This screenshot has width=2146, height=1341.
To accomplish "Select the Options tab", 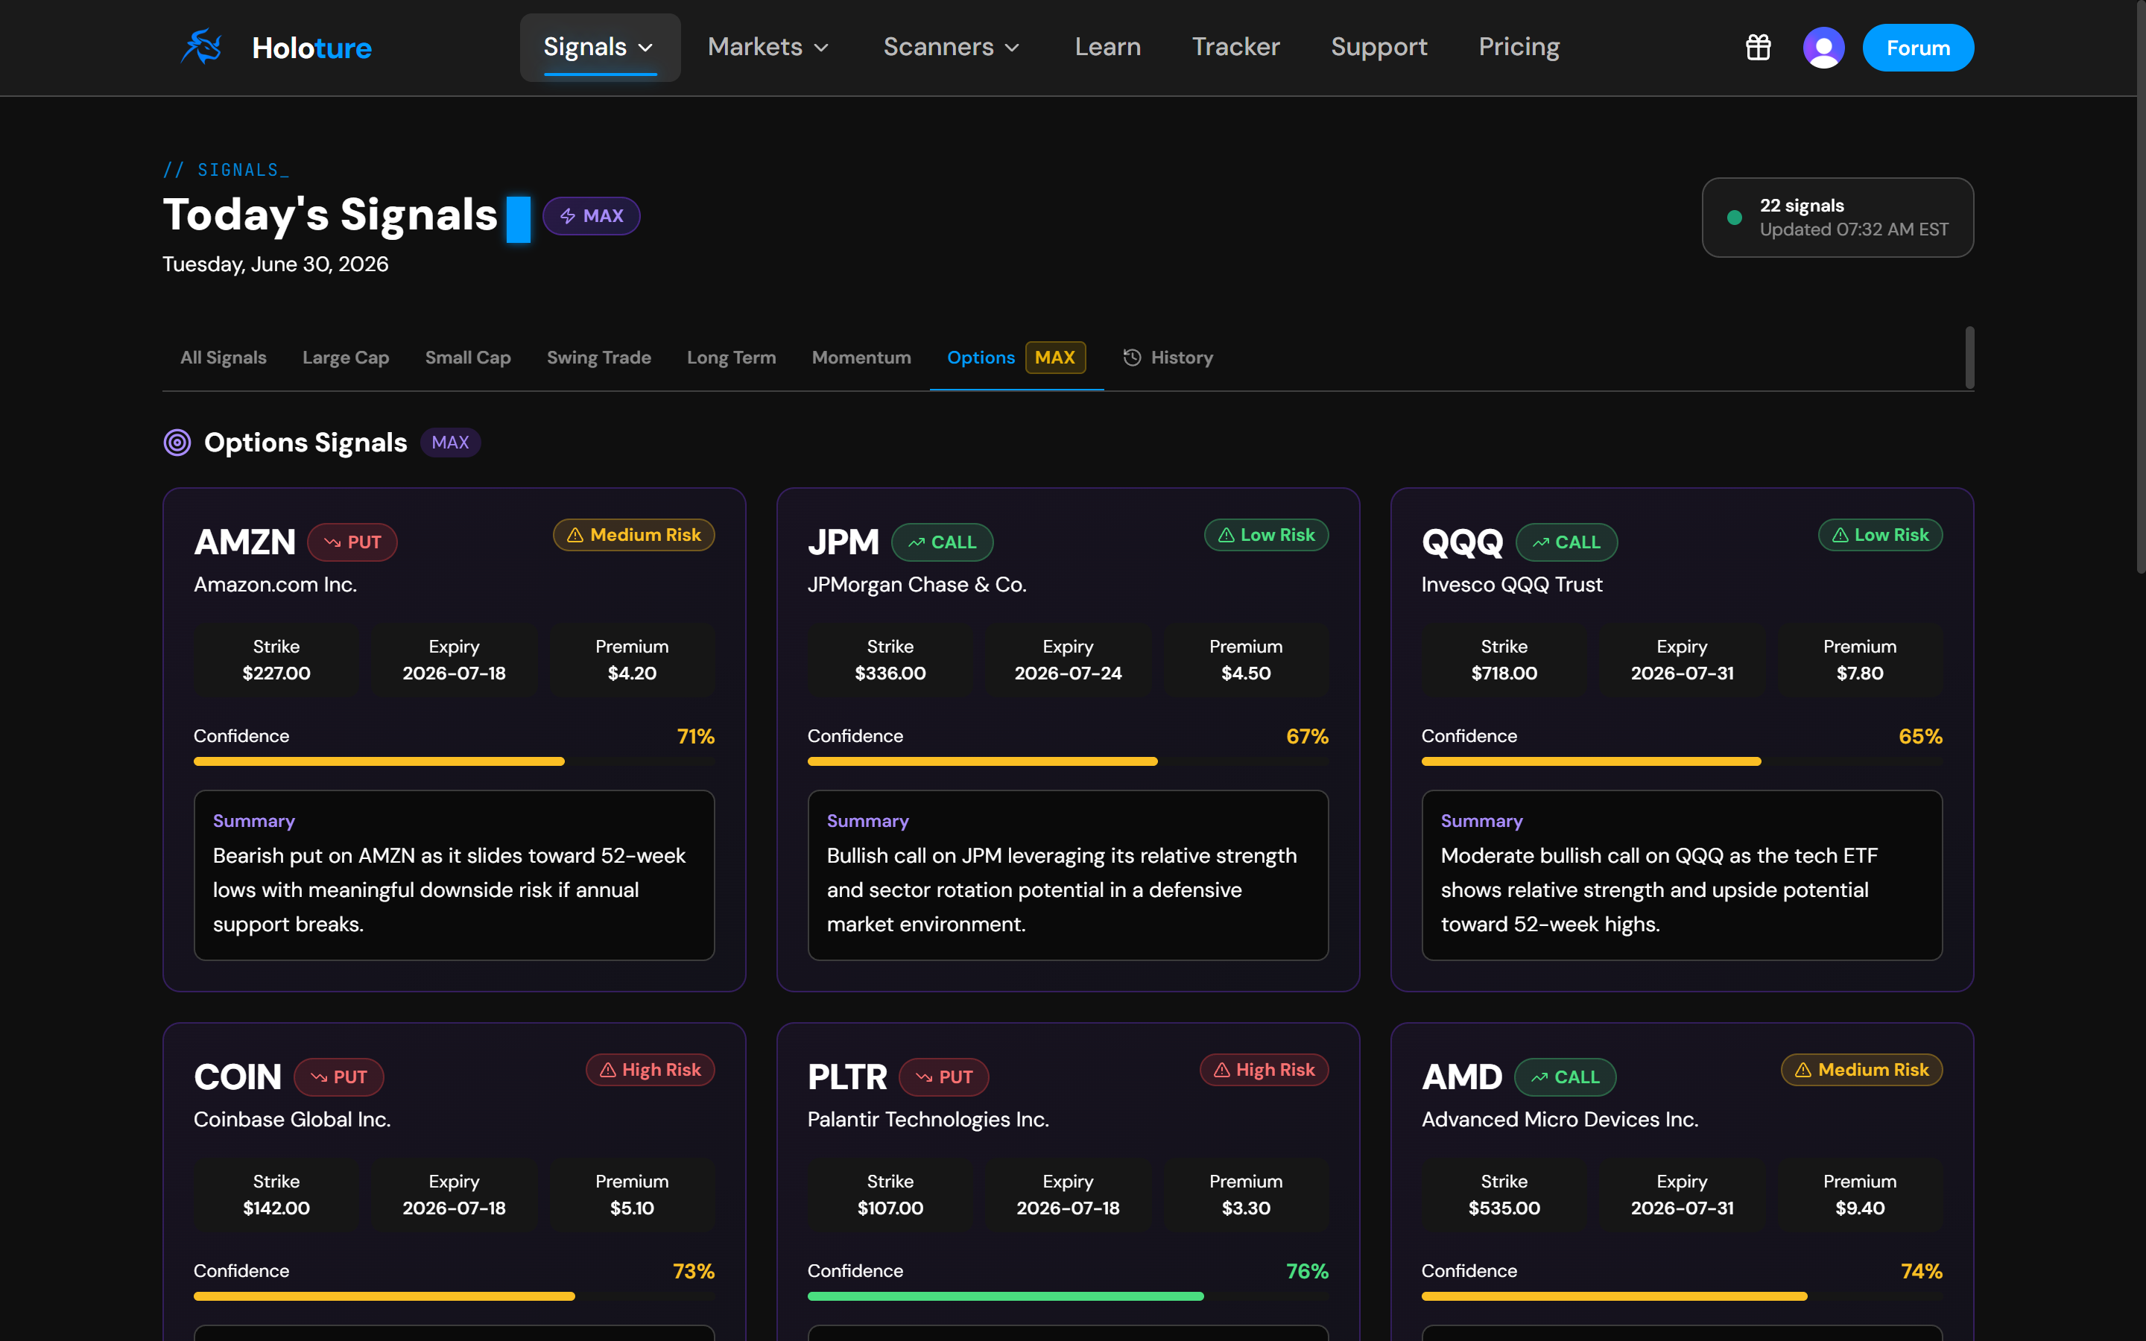I will [1016, 358].
